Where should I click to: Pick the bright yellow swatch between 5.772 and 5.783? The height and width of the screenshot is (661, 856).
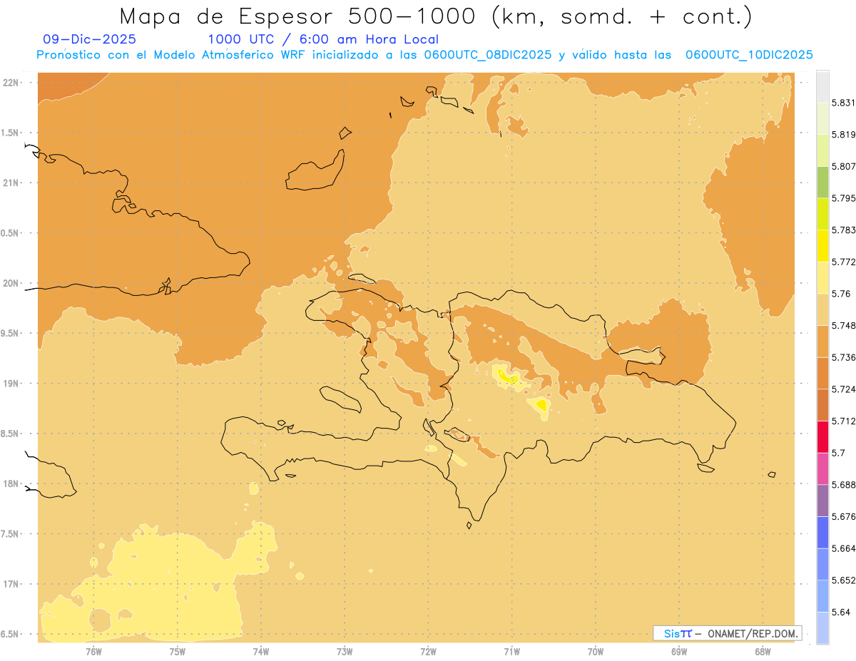point(822,245)
